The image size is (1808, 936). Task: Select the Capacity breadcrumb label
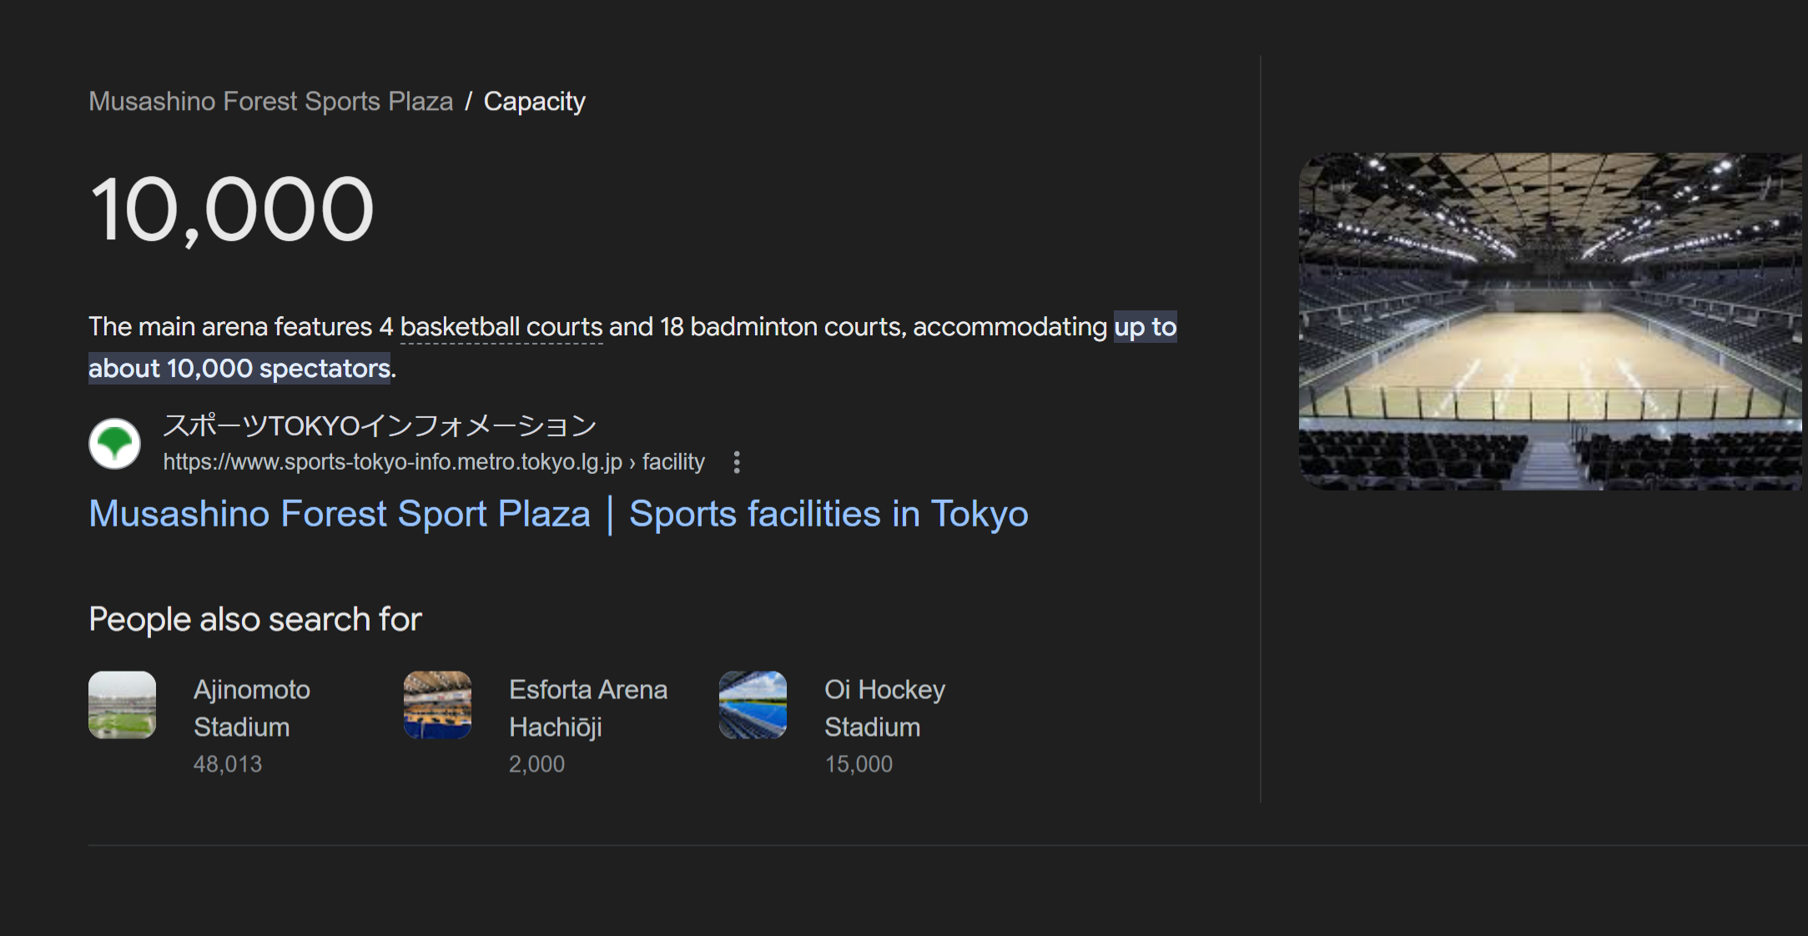535,101
